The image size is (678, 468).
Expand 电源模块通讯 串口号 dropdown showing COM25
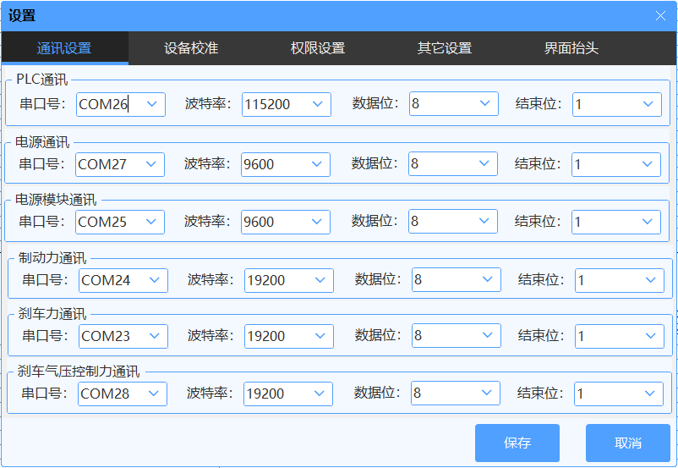coord(151,221)
